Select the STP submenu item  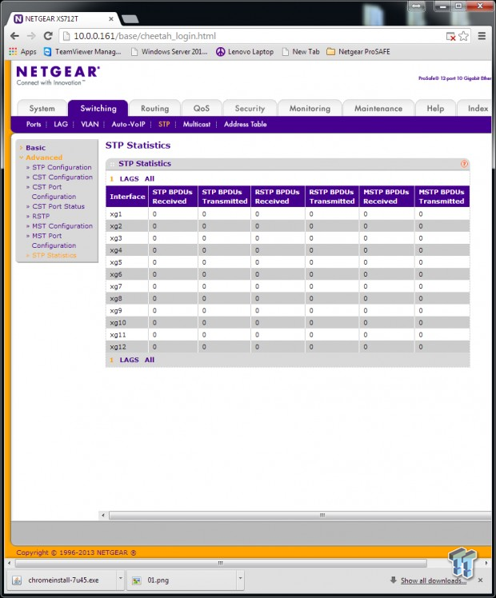coord(164,125)
